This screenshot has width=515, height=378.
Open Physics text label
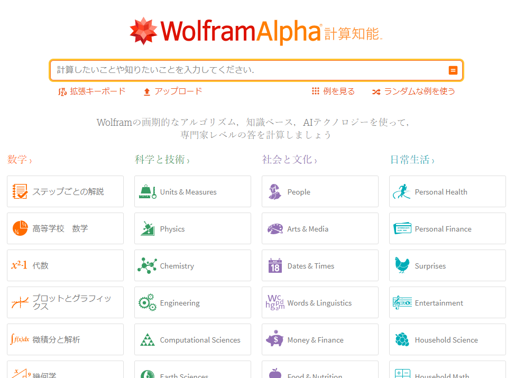[172, 229]
